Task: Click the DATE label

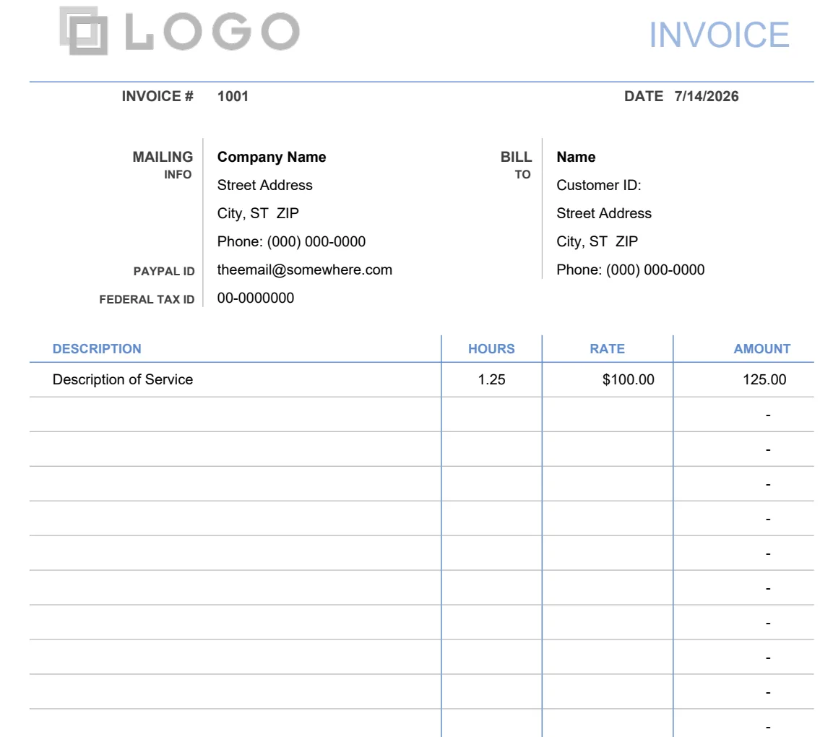Action: (643, 96)
